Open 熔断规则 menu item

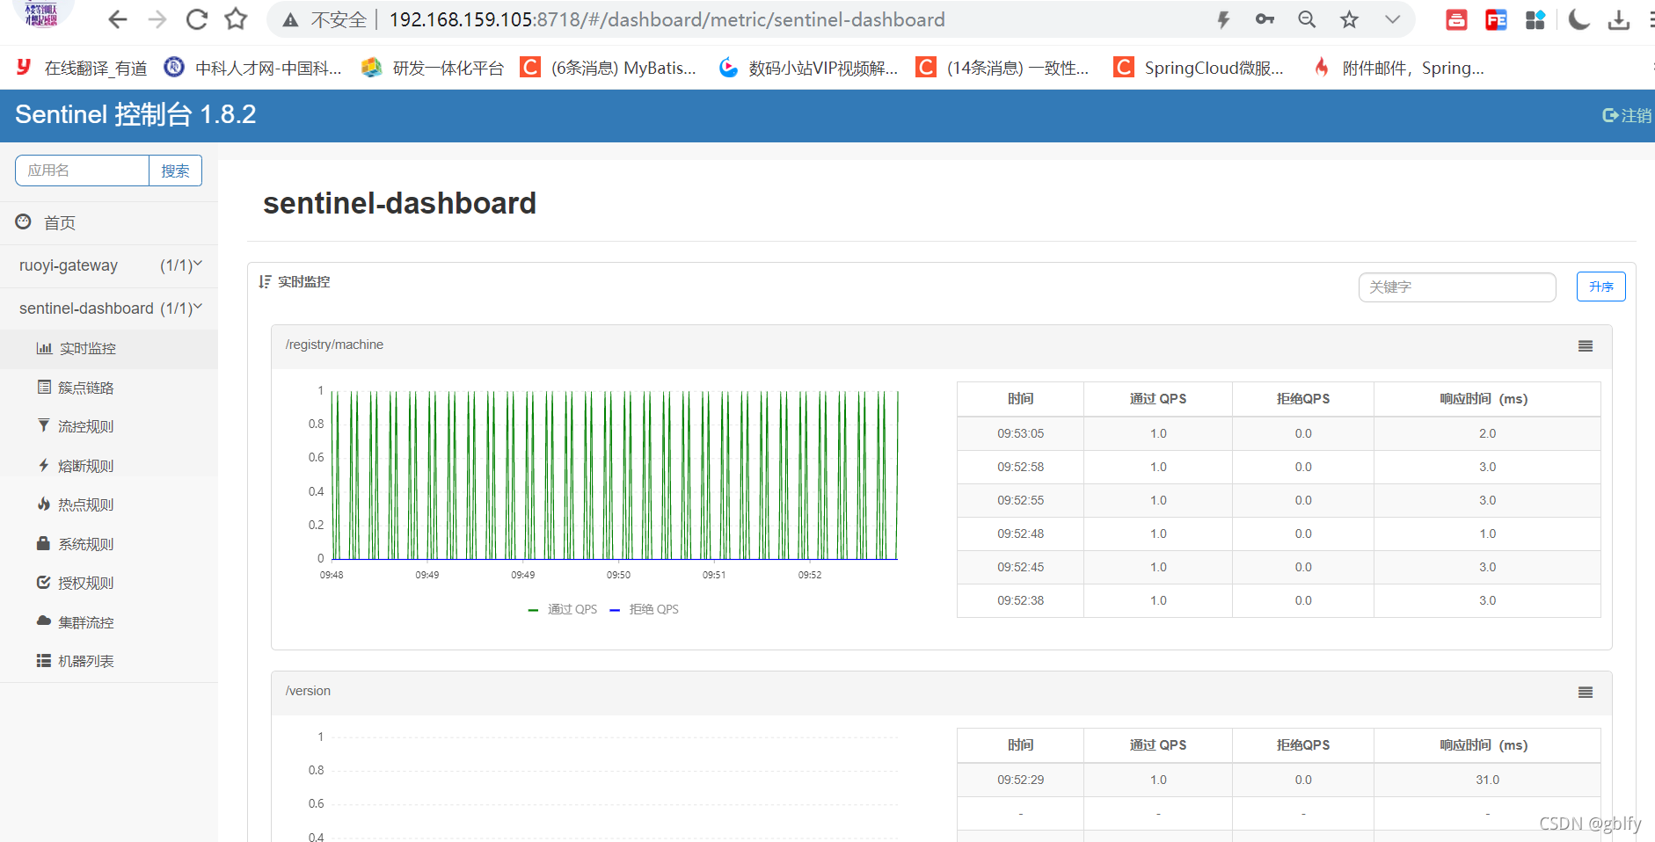coord(109,466)
